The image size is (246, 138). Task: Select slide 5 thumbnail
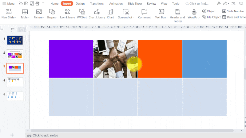pos(15,96)
